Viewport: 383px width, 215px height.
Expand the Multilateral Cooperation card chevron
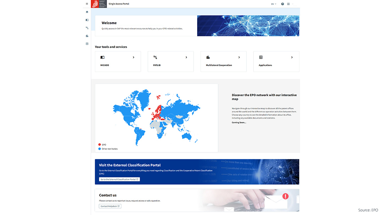pos(239,57)
